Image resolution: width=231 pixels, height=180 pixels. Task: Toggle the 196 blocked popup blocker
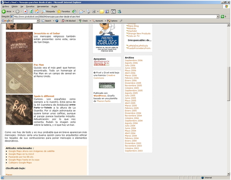(68, 21)
